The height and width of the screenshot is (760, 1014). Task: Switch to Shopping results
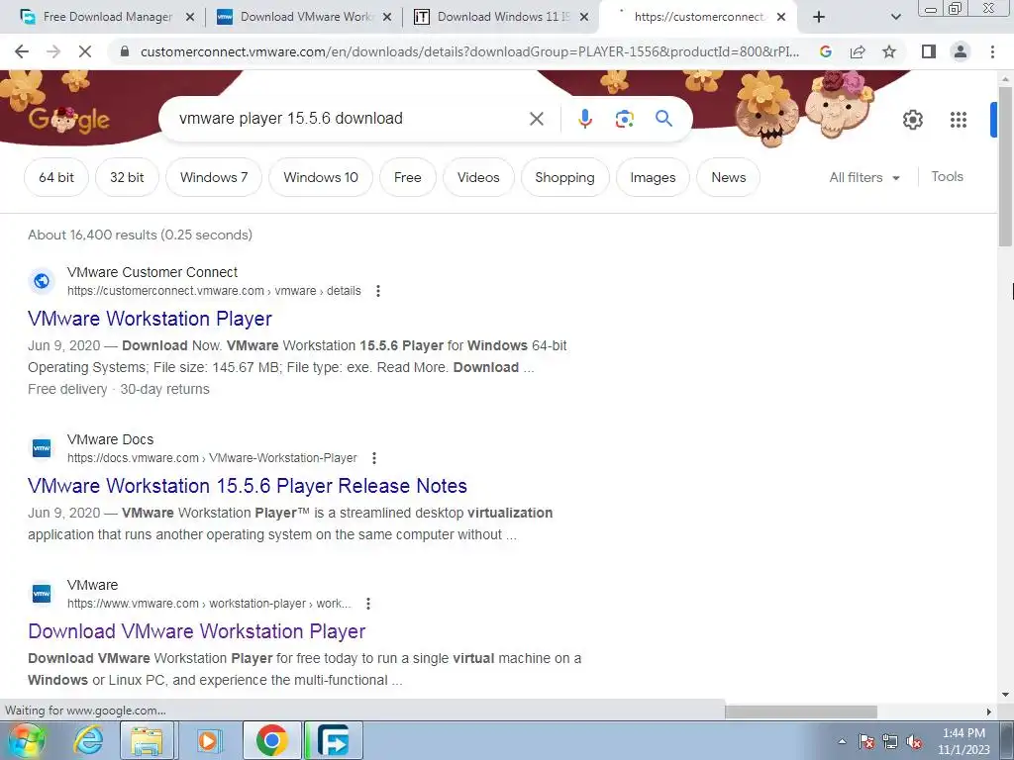point(564,177)
